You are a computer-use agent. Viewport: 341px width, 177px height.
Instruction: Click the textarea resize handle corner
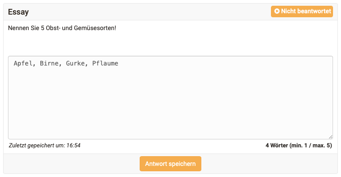click(330, 137)
